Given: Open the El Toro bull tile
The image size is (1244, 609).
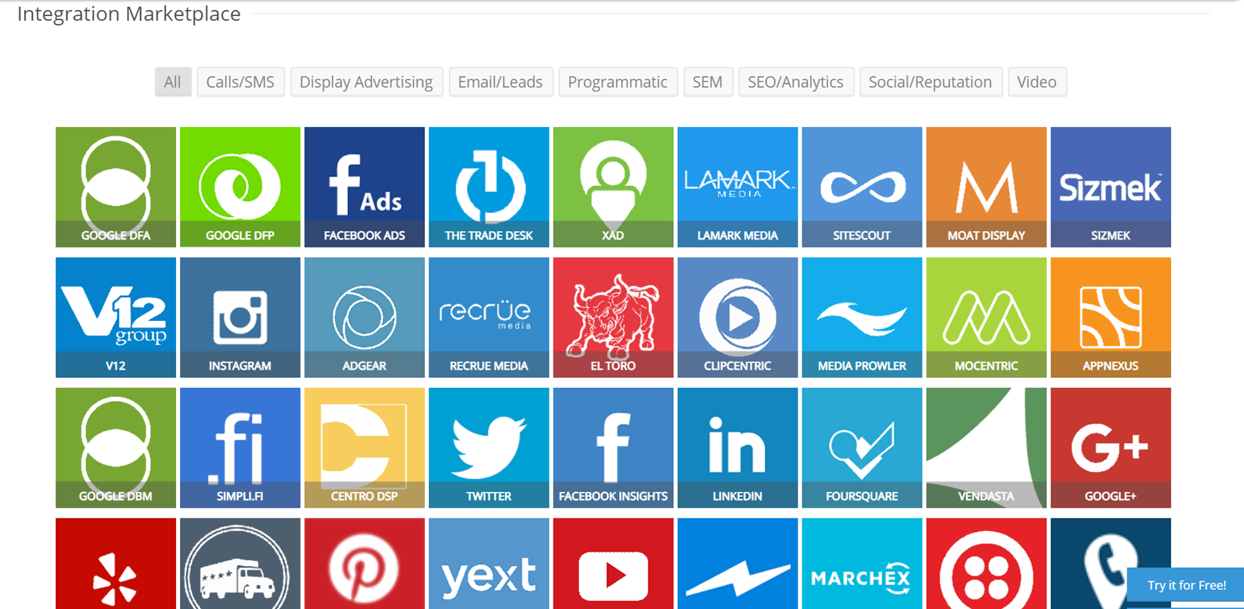Looking at the screenshot, I should point(613,317).
